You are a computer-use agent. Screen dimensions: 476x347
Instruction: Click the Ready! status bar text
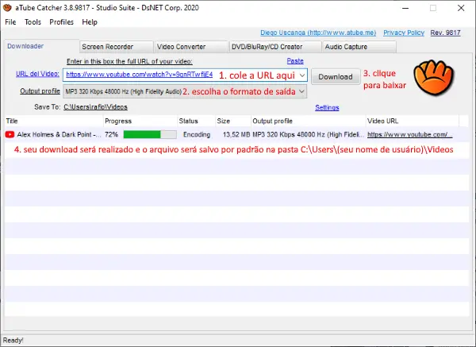click(x=13, y=341)
